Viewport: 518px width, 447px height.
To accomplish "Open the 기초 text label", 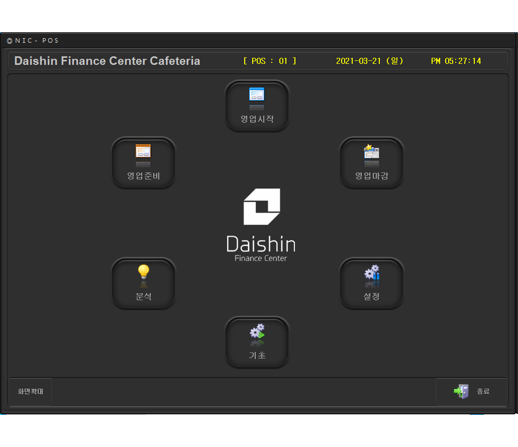I will [257, 355].
